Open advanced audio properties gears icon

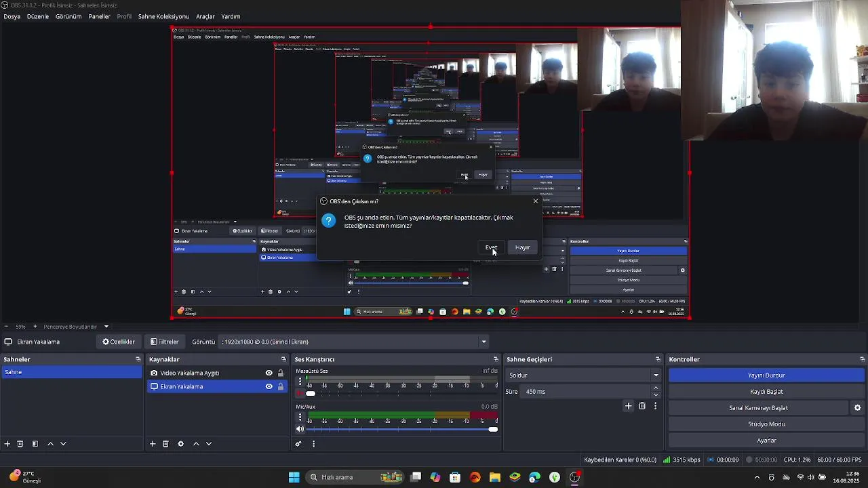point(298,444)
